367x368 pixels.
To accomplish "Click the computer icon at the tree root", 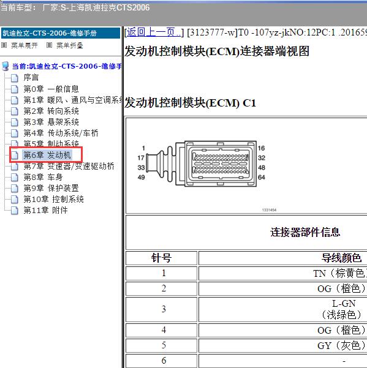I will pyautogui.click(x=5, y=66).
